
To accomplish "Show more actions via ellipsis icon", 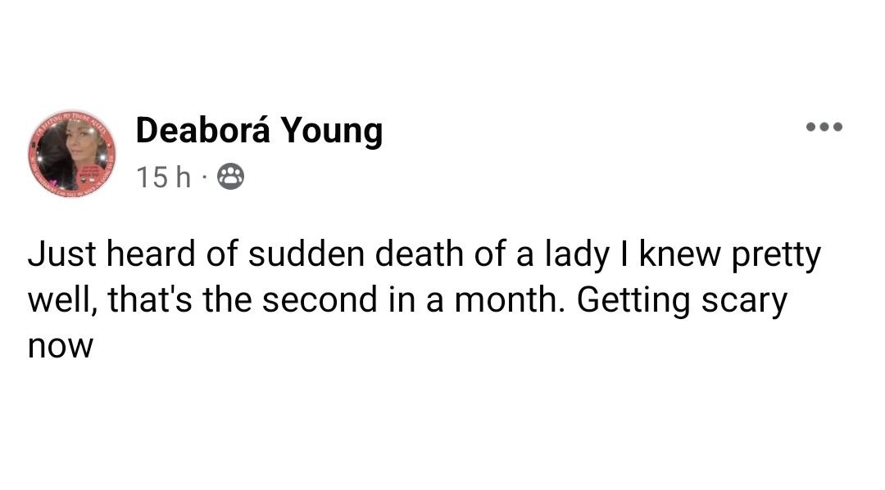I will pos(824,127).
